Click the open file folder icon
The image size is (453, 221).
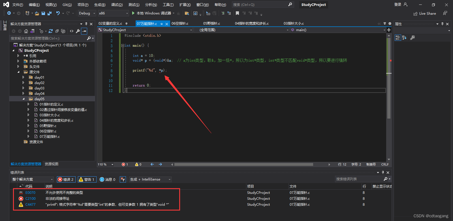[x=37, y=13]
